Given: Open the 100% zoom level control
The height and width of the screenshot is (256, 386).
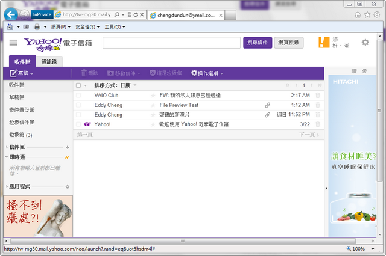Looking at the screenshot, I should 361,249.
